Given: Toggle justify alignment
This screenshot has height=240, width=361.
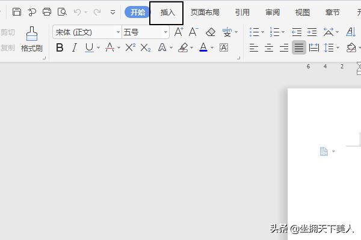Looking at the screenshot, I should coord(299,47).
